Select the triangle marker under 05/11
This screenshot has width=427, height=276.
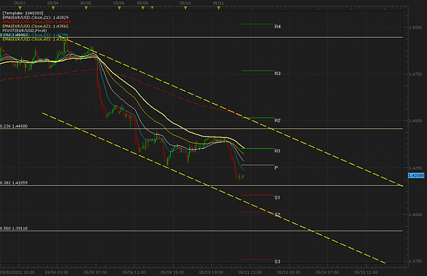pyautogui.click(x=219, y=8)
